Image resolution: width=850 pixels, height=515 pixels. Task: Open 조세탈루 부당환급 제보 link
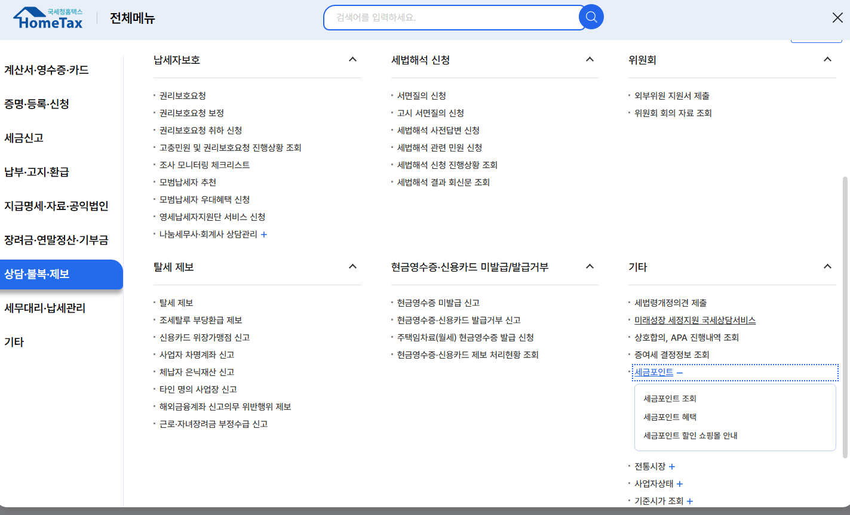point(201,320)
